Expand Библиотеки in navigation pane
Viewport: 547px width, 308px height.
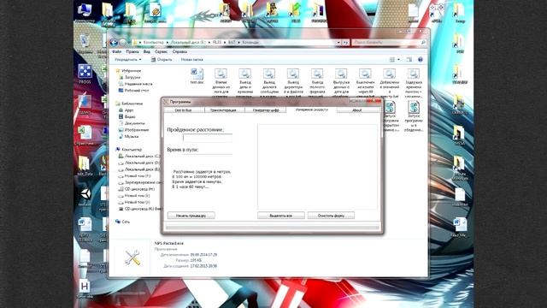(128, 104)
